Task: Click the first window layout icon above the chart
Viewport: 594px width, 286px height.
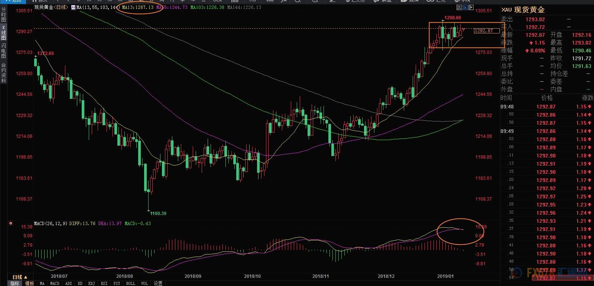Action: (x=460, y=7)
